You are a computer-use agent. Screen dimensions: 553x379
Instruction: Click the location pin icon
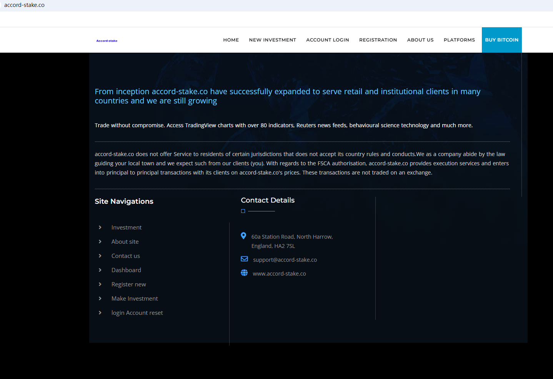pos(243,236)
